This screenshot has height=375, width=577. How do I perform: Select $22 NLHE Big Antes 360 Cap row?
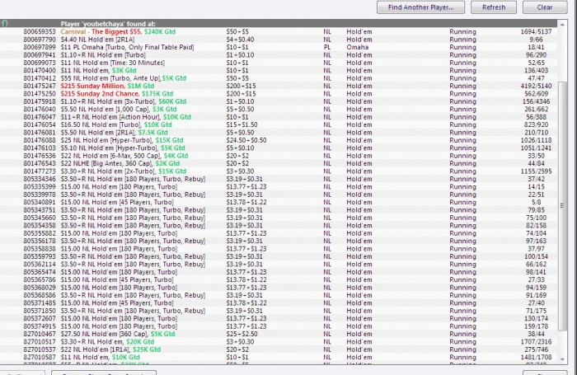click(x=279, y=163)
